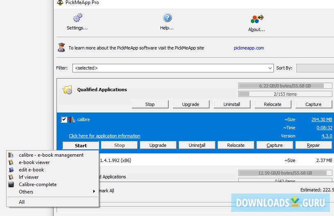Viewport: 334px width, 216px height.
Task: Click the calibre books icon in selected row
Action: [72, 119]
